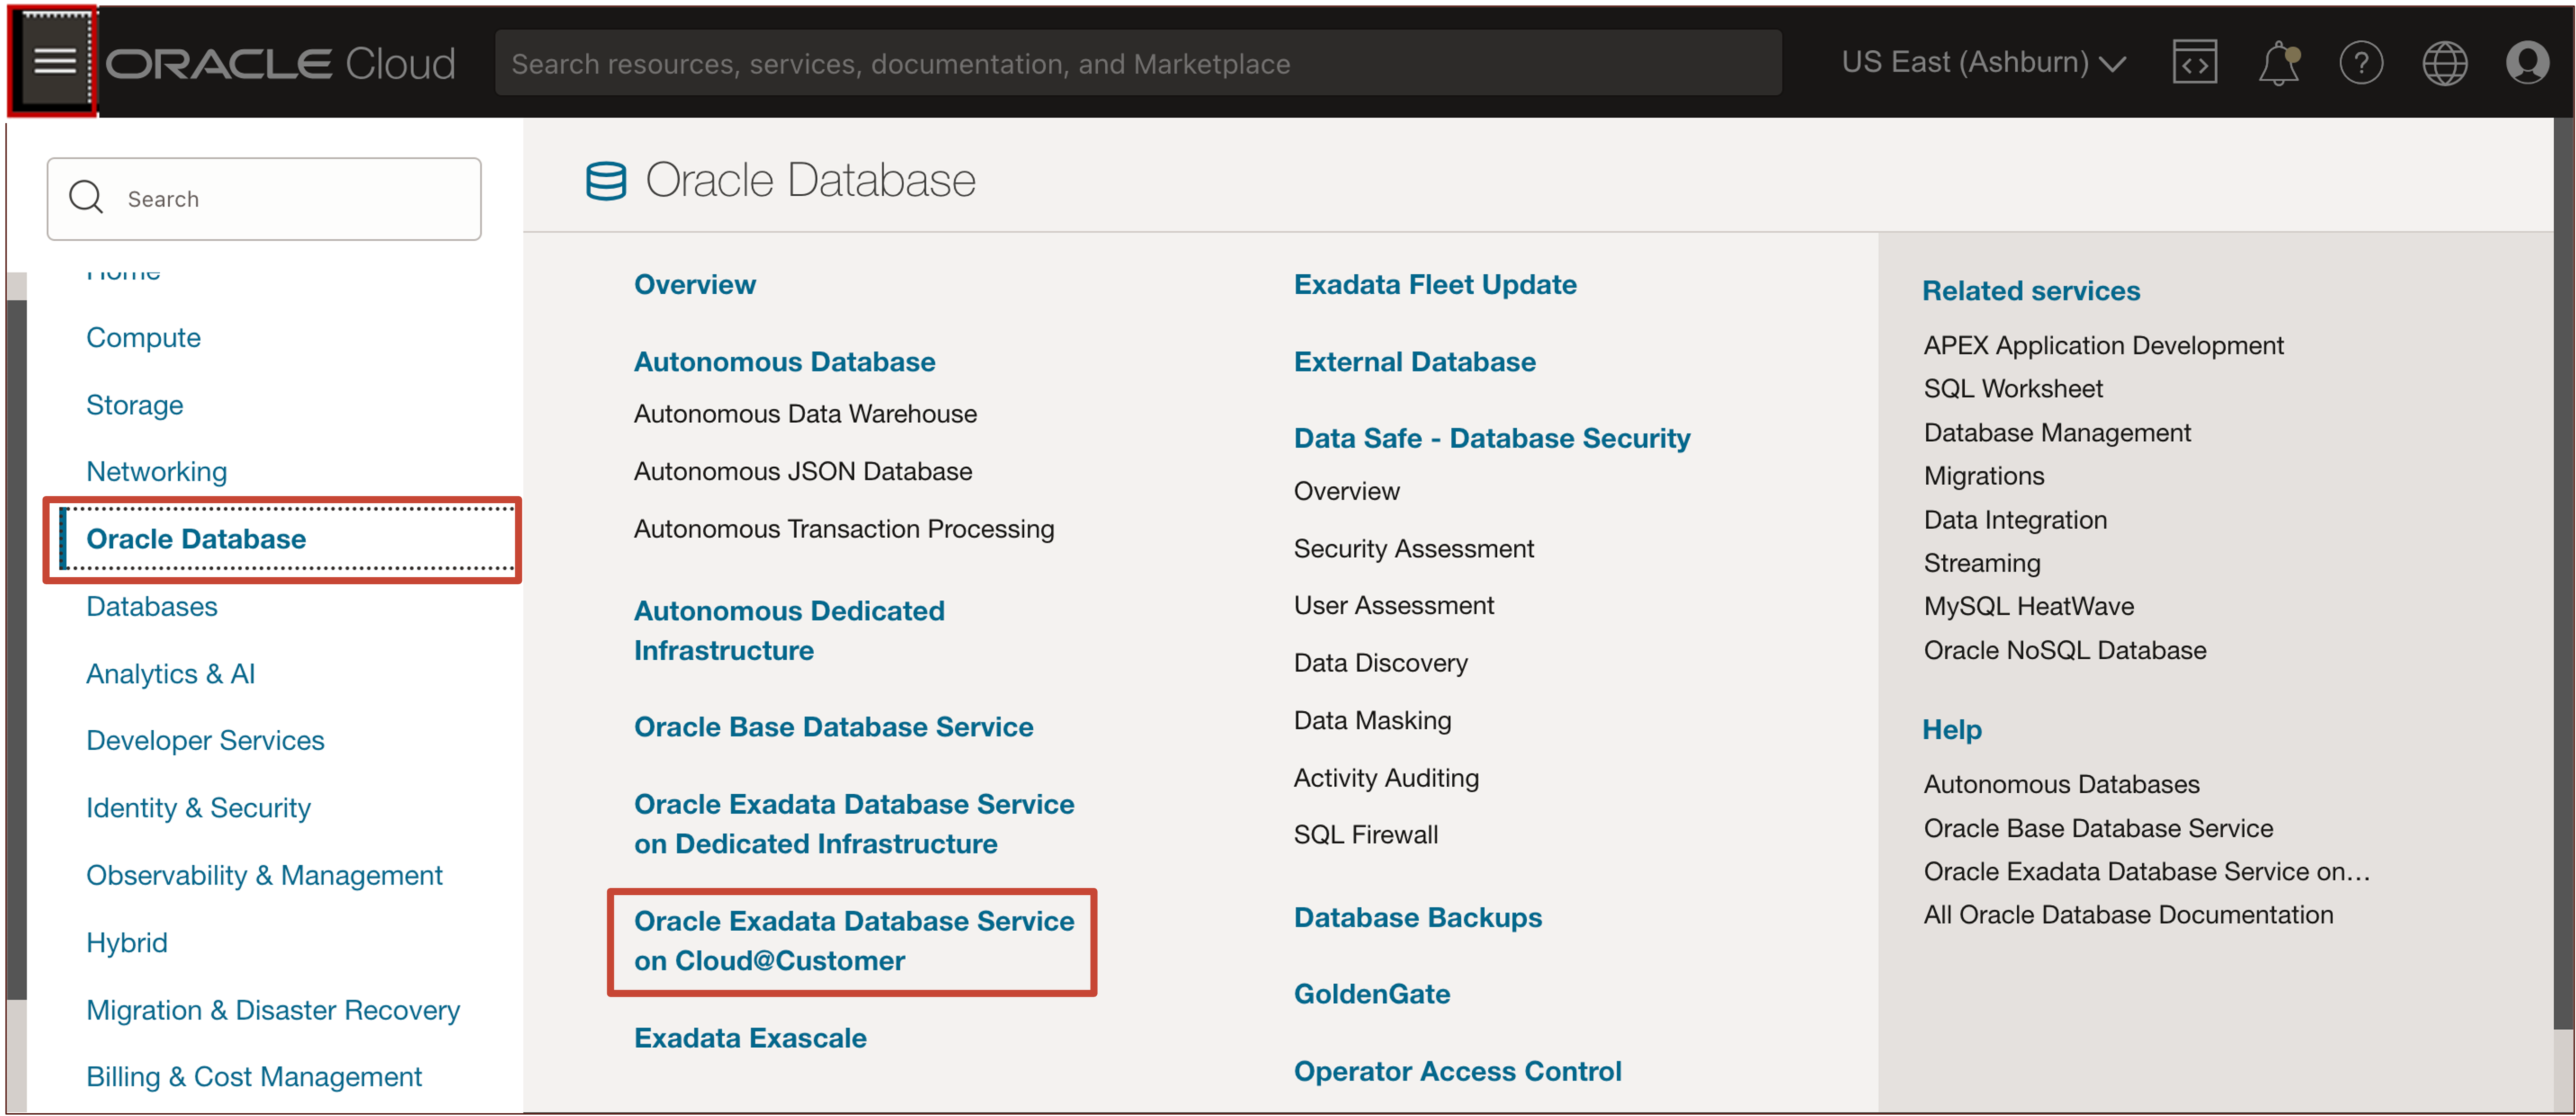Select Networking in the navigation menu
Viewport: 2576px width, 1116px height.
156,472
